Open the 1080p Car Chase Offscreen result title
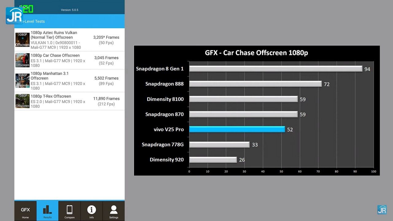 (x=55, y=56)
